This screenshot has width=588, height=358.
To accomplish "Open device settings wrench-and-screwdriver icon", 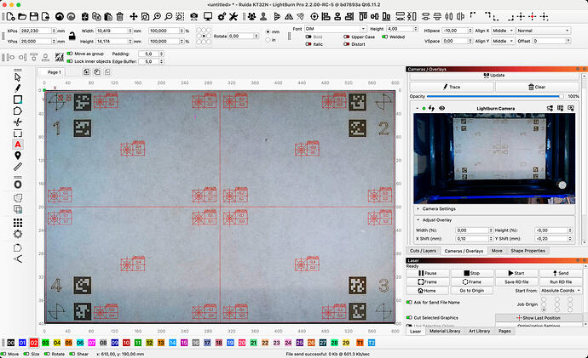I will point(233,16).
